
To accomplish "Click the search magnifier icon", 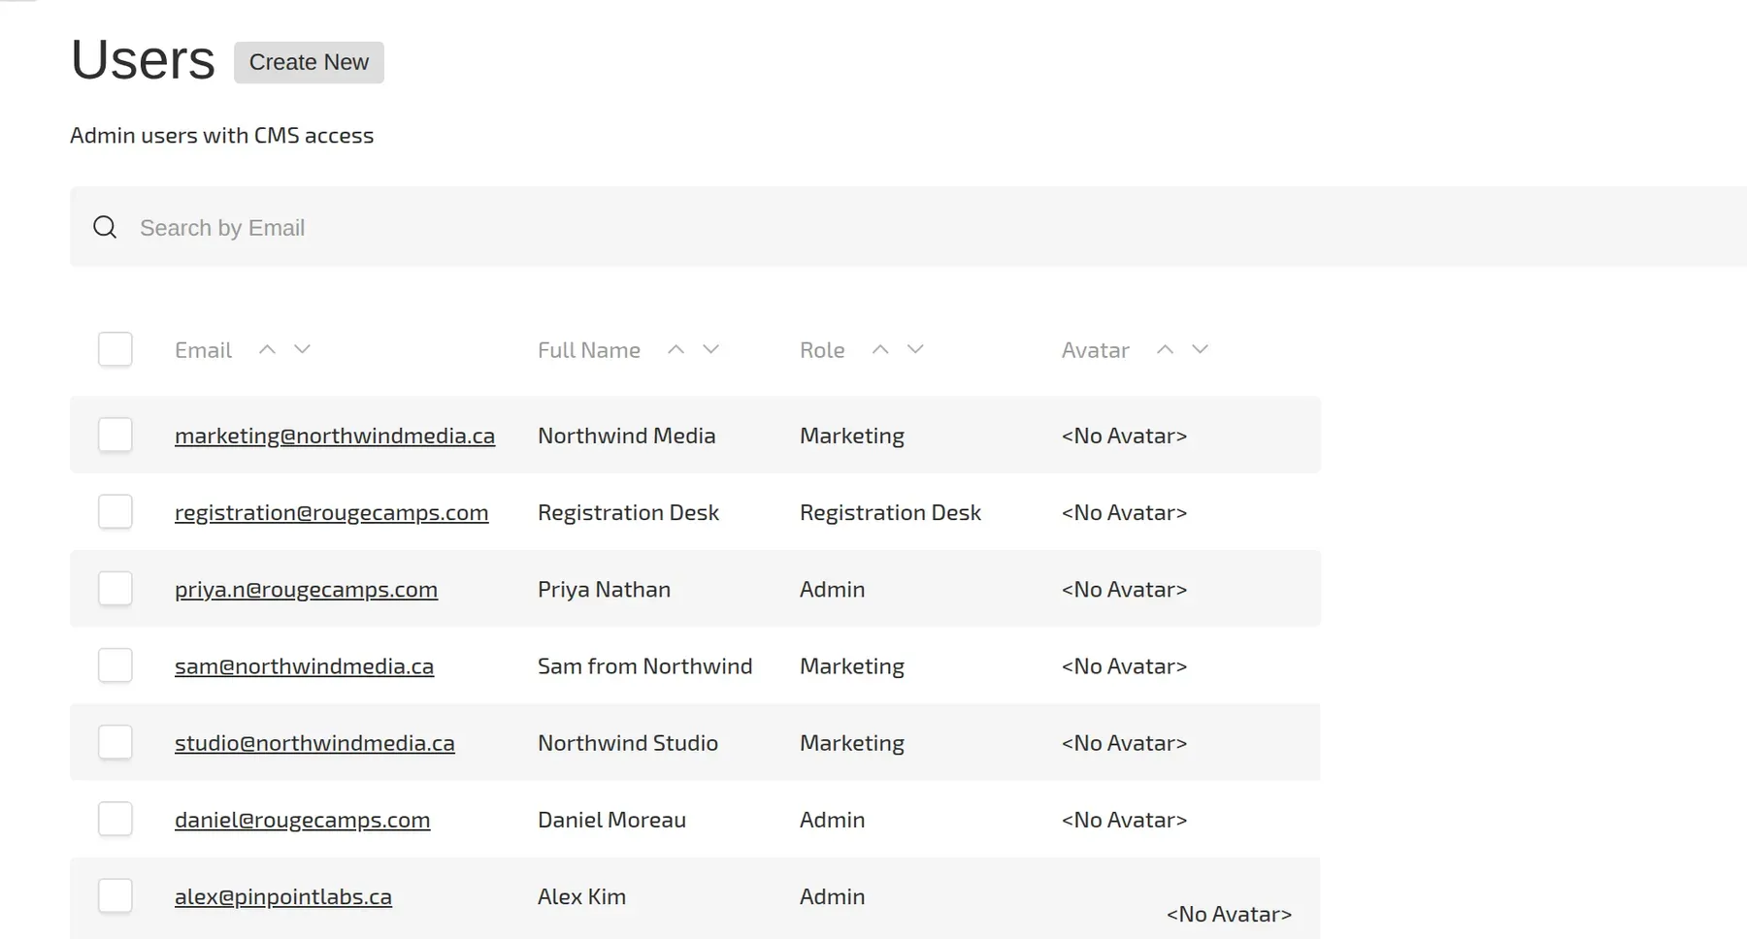I will pyautogui.click(x=105, y=228).
